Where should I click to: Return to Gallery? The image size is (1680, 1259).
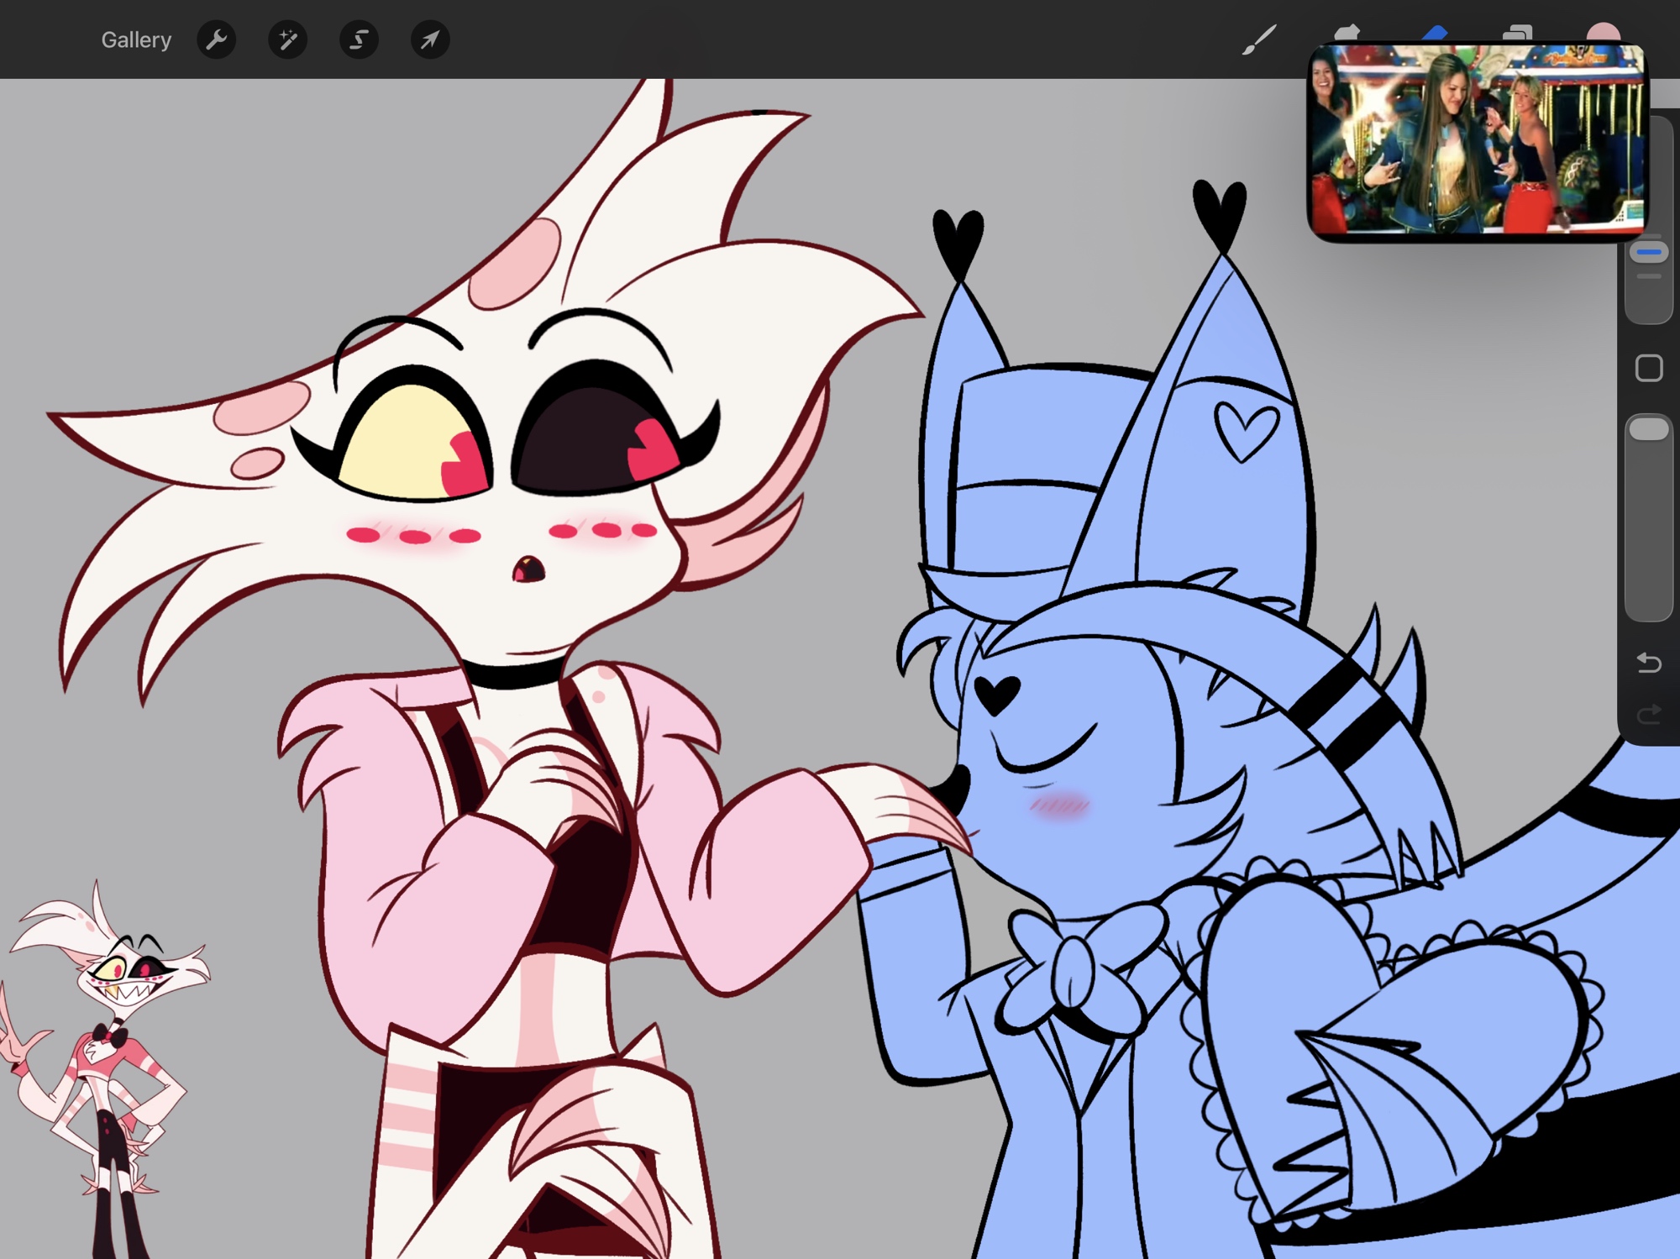point(136,39)
